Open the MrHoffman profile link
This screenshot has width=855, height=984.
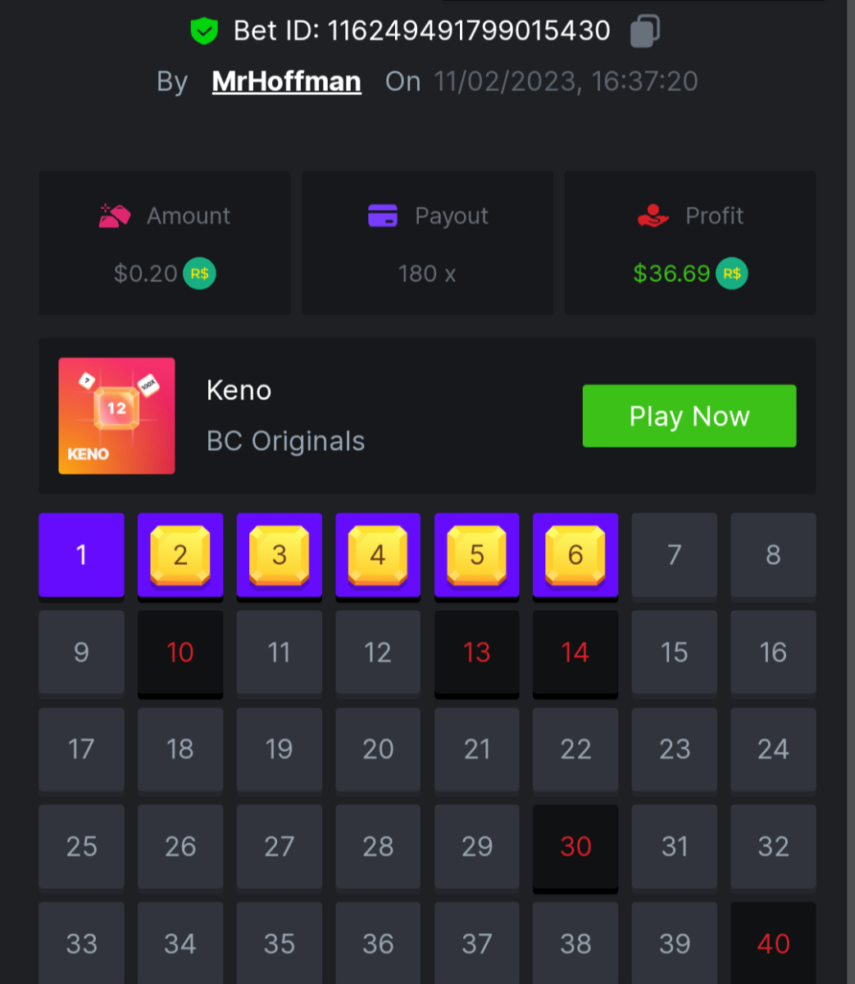click(x=286, y=81)
